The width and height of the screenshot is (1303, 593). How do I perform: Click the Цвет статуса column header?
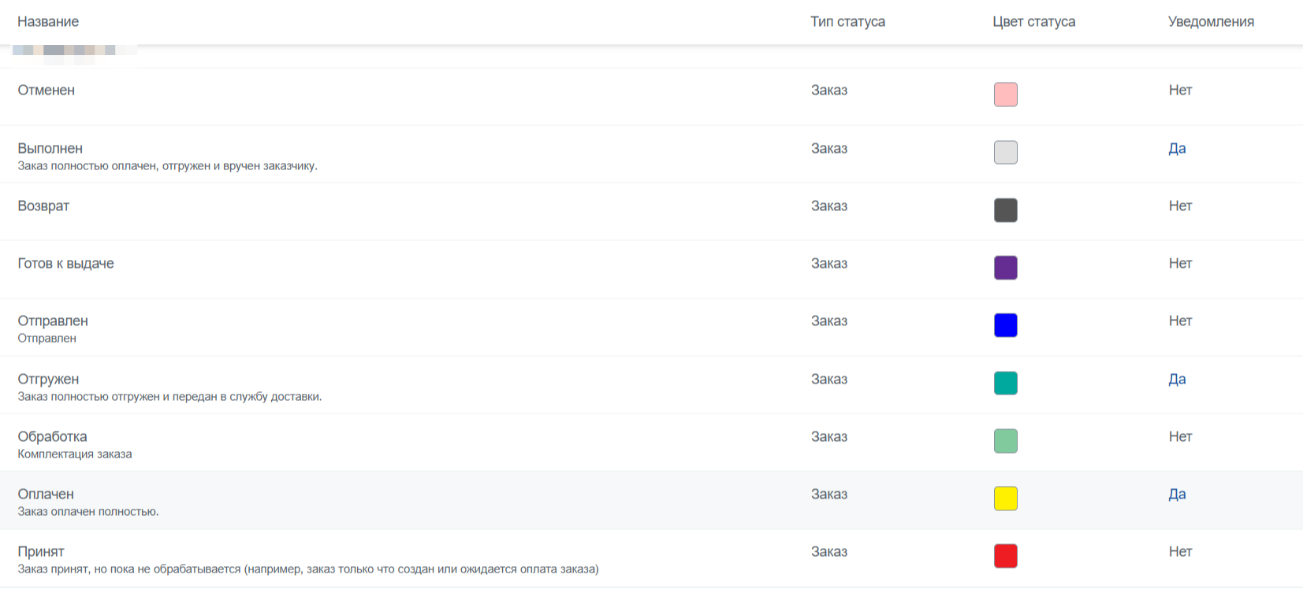1033,21
